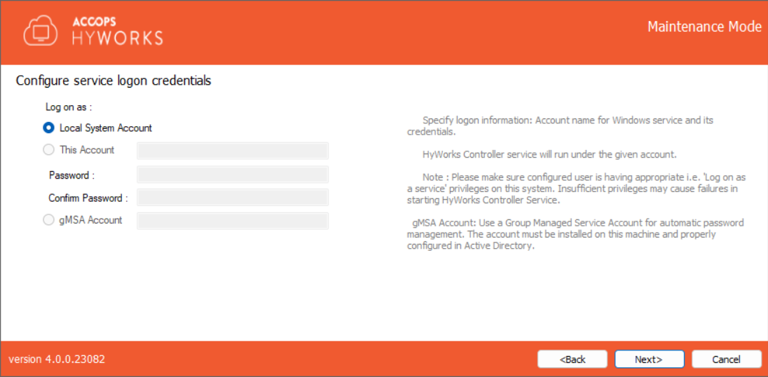Select the gMSA Account radio button

pos(49,220)
